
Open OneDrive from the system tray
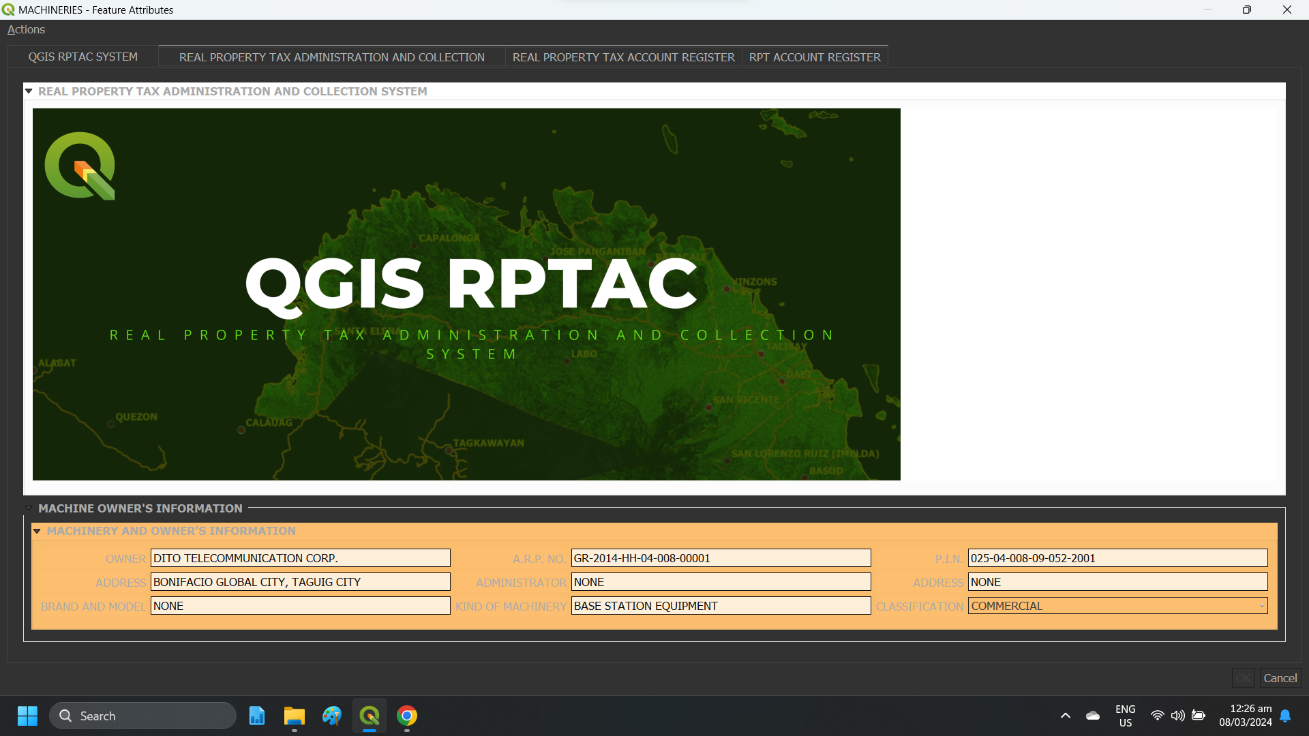(x=1093, y=716)
